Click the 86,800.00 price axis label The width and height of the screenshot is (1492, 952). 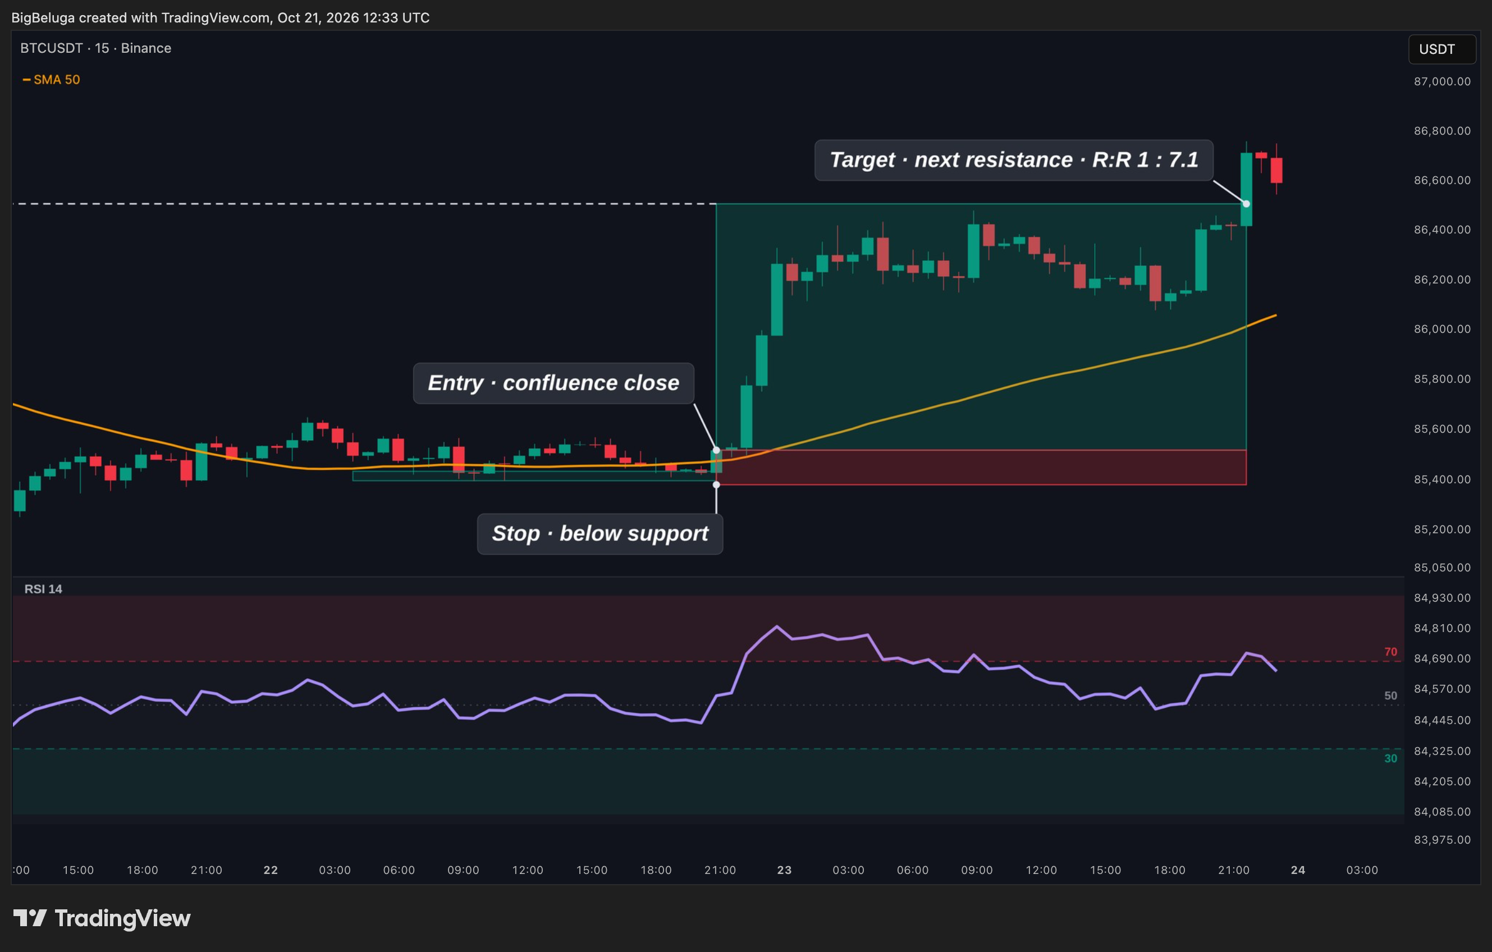(1442, 131)
